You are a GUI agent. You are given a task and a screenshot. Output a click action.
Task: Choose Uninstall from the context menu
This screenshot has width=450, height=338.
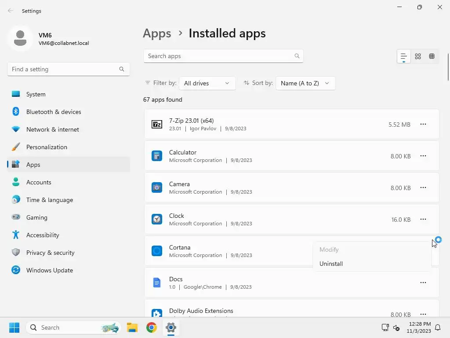(331, 264)
